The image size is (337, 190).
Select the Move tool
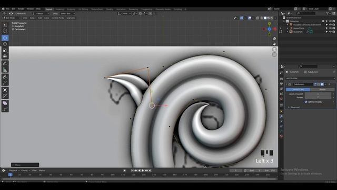5,38
